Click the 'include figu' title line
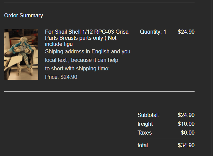The image size is (213, 156). pyautogui.click(x=59, y=44)
